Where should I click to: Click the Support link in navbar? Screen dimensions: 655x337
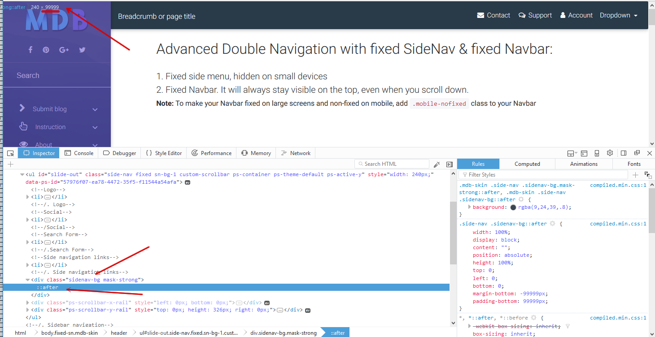click(x=535, y=15)
